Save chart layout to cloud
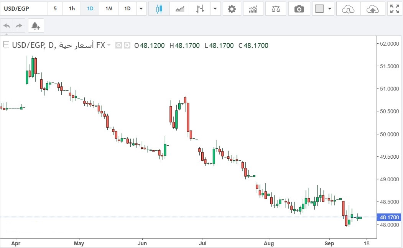This screenshot has width=403, height=248. click(x=373, y=9)
